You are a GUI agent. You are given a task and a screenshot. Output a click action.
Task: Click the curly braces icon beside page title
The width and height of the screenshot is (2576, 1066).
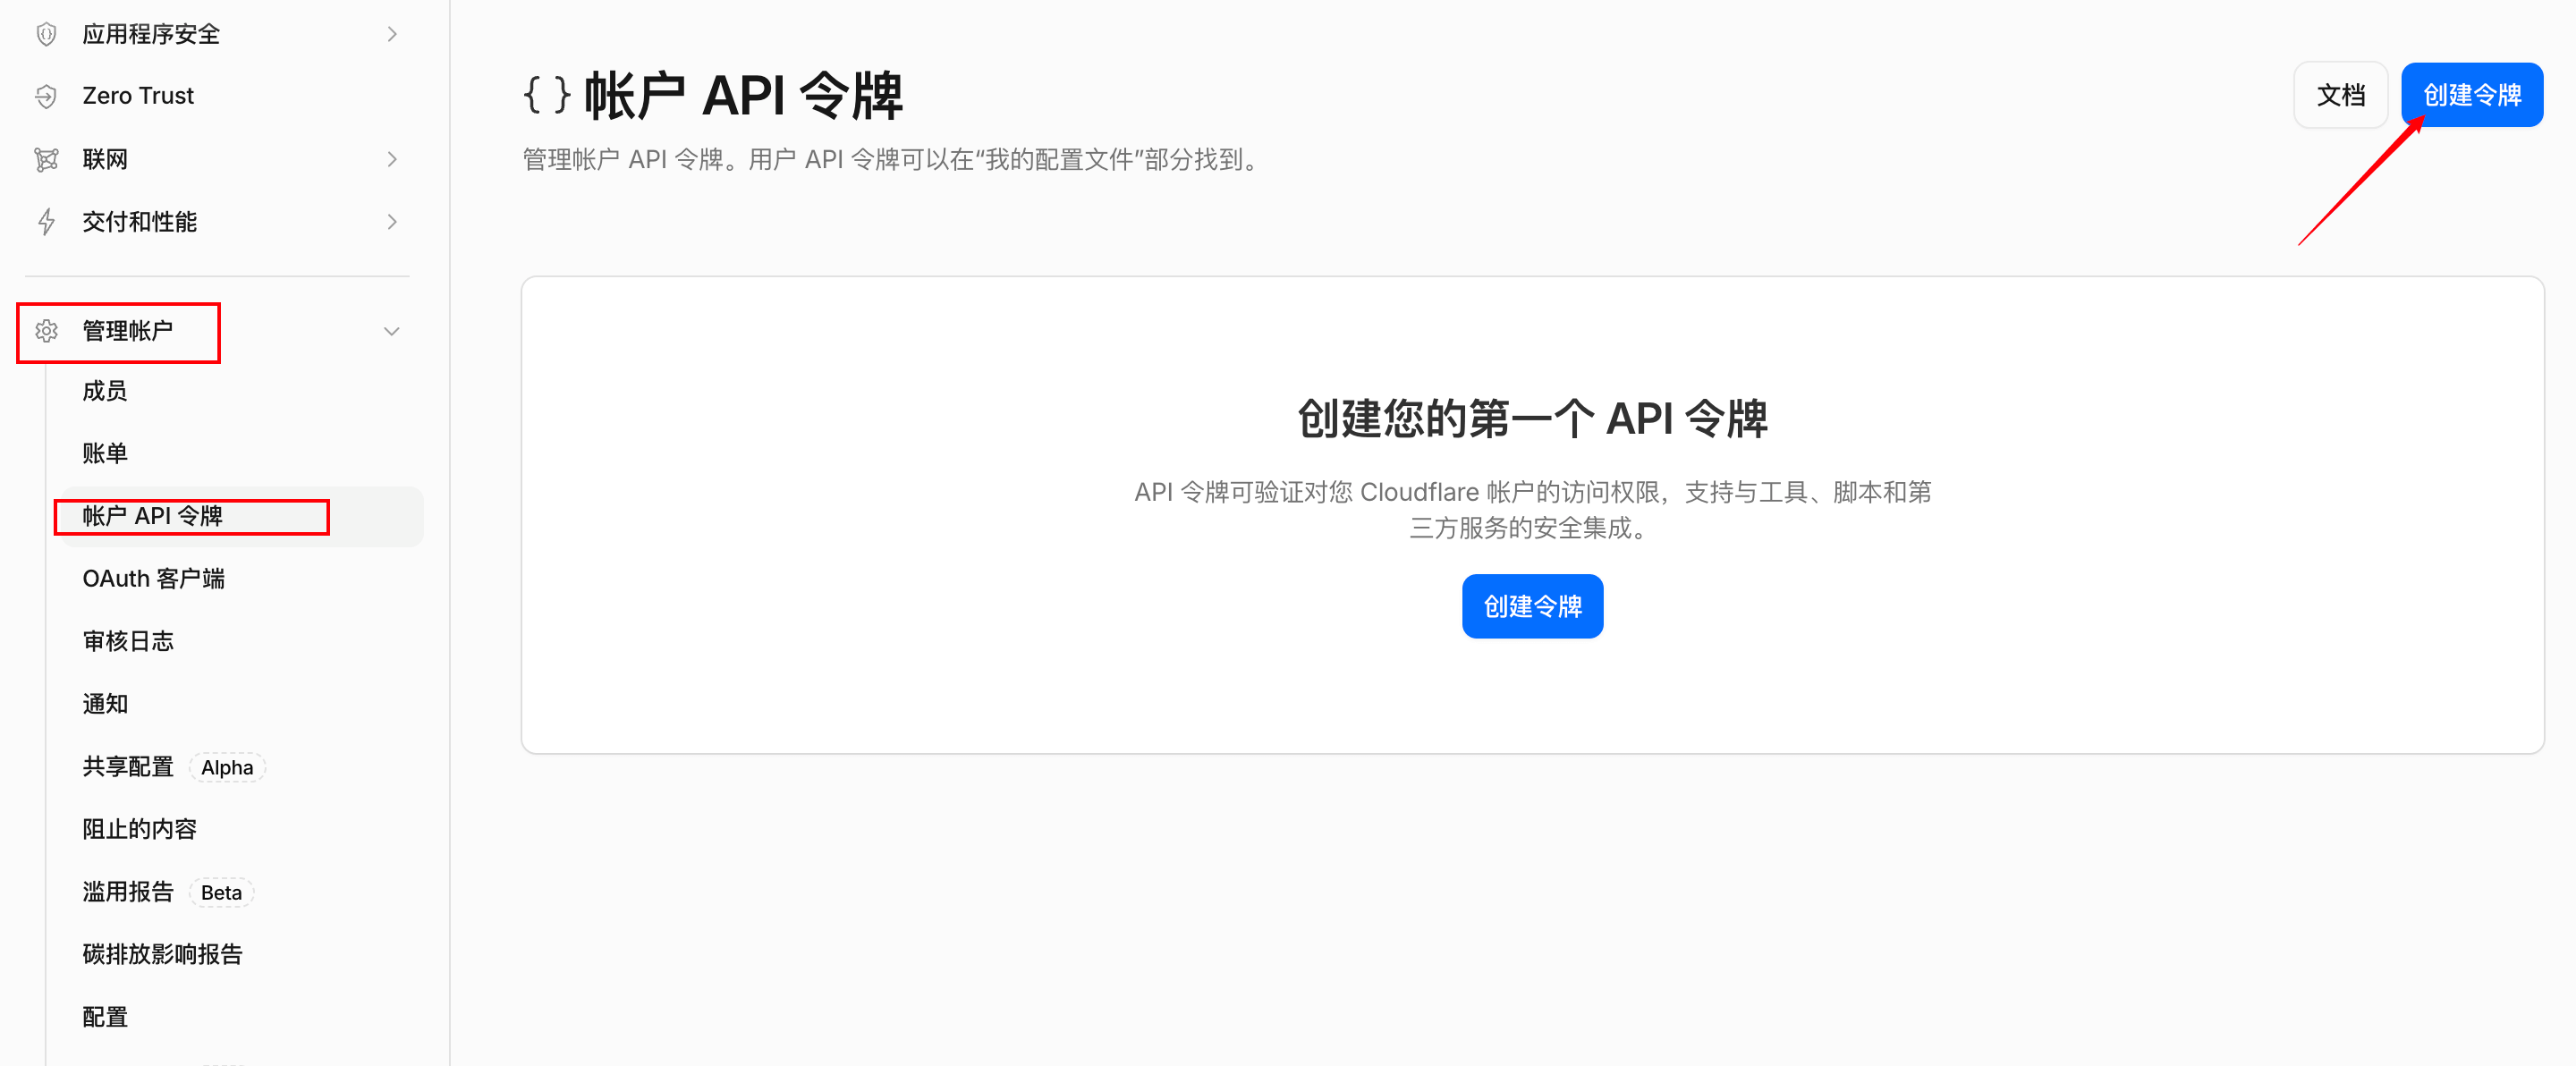[547, 95]
